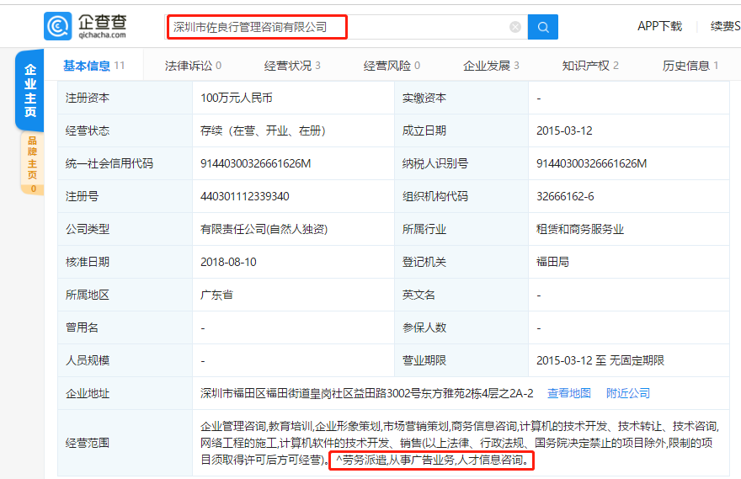Click company type 有限责任公司(自然人独资)
The width and height of the screenshot is (741, 479).
tap(264, 229)
